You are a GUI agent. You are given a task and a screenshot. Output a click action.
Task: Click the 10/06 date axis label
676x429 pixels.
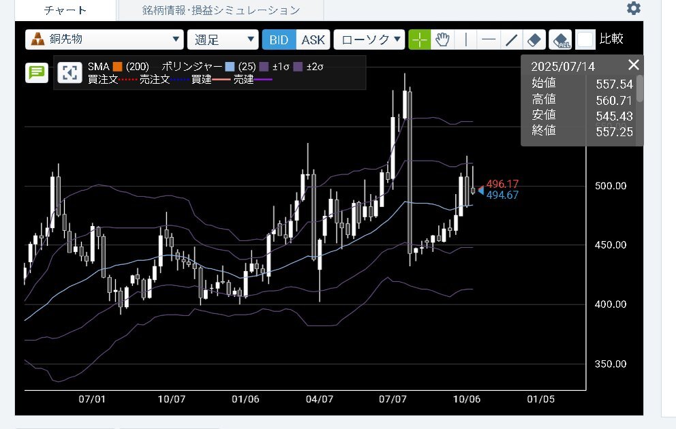click(467, 399)
